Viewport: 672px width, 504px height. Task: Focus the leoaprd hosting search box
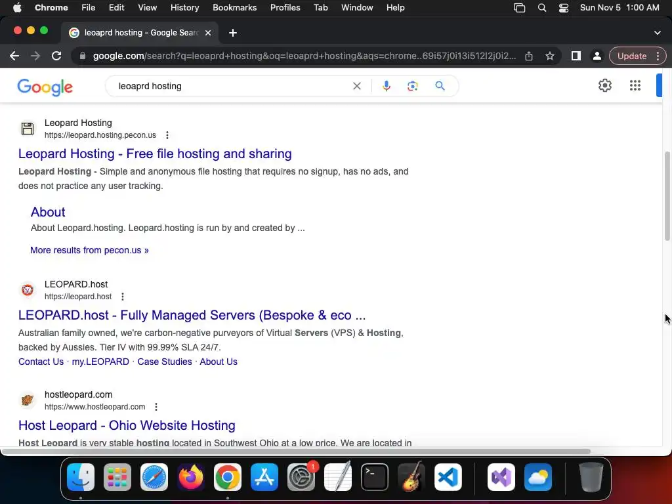(x=232, y=86)
